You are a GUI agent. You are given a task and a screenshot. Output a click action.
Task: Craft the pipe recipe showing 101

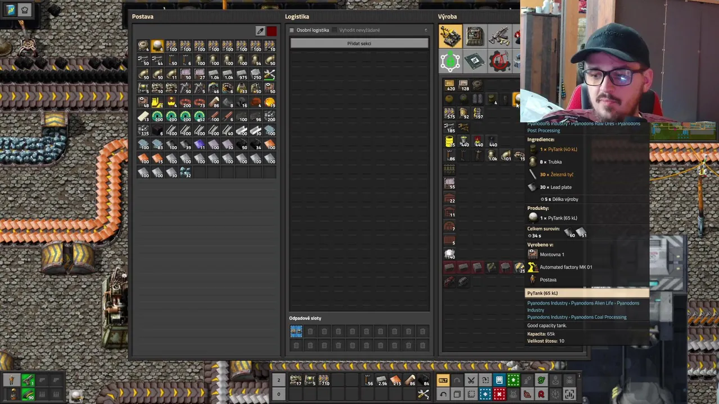click(506, 155)
